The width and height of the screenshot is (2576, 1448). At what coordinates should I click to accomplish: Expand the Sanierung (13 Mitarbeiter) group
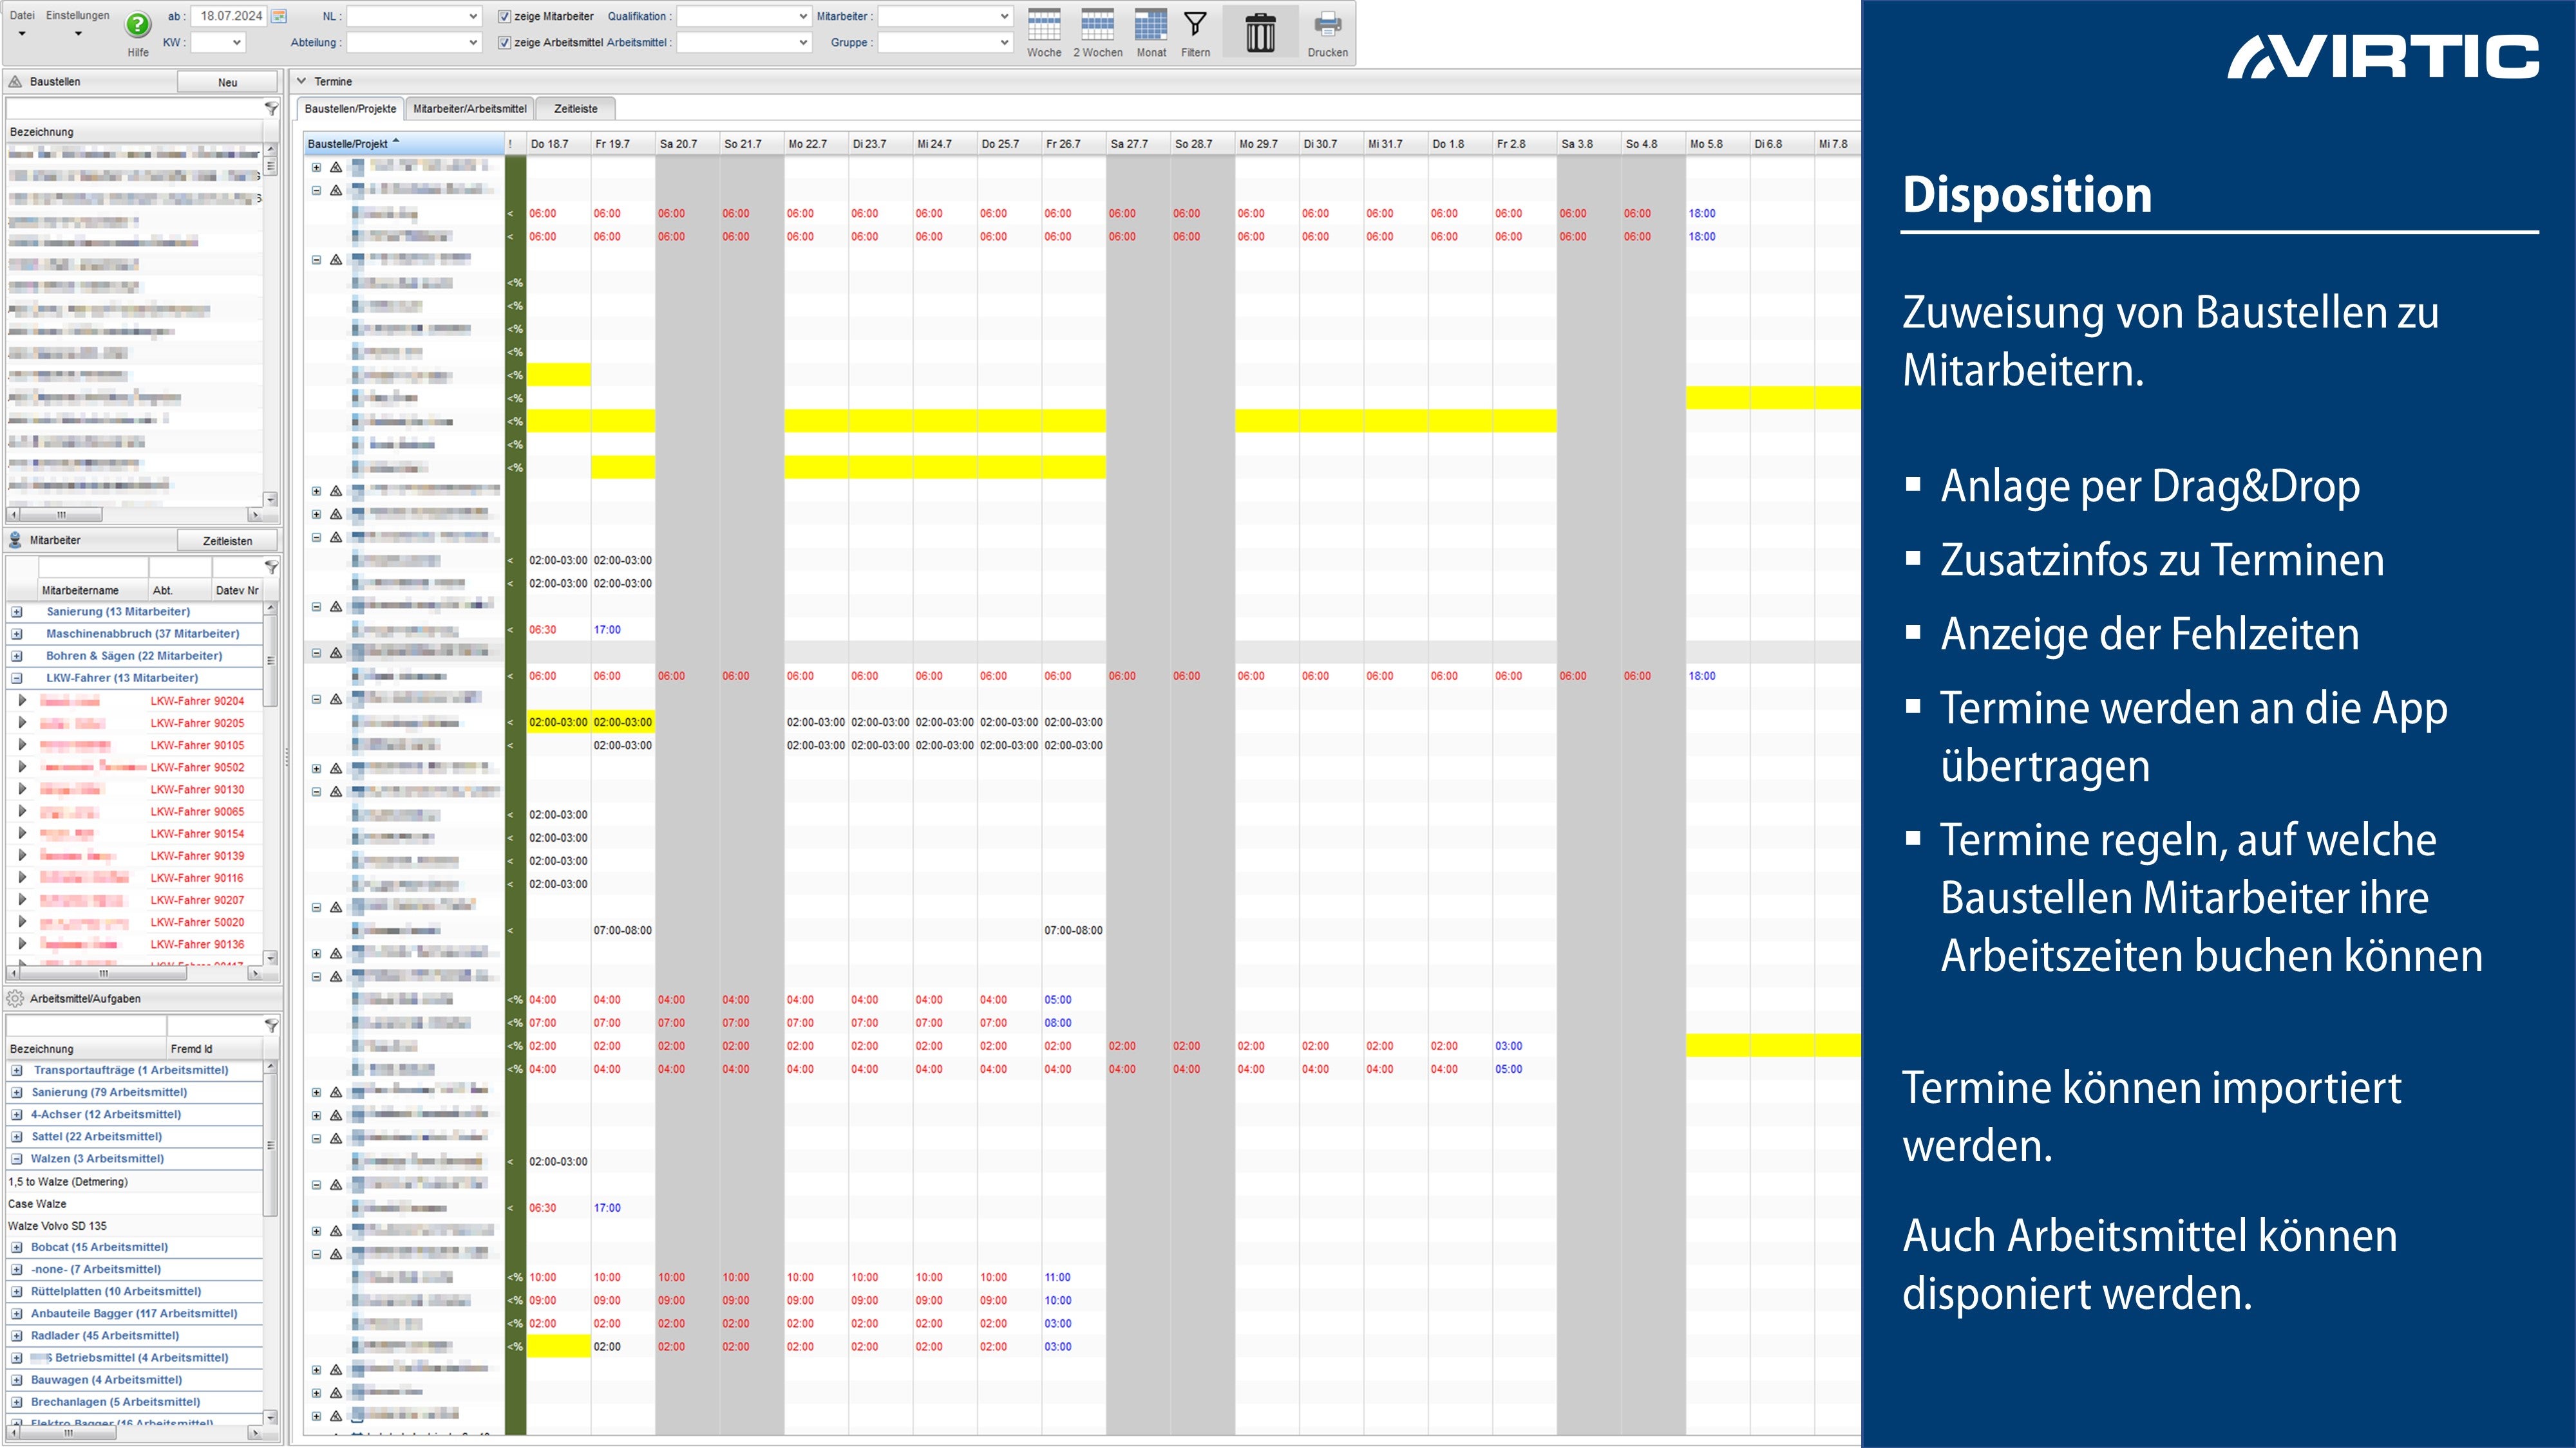coord(17,611)
